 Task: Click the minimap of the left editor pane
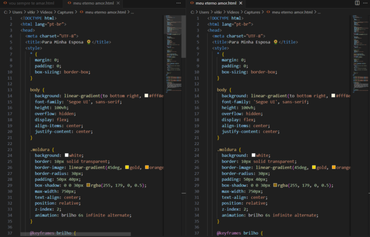tap(173, 54)
